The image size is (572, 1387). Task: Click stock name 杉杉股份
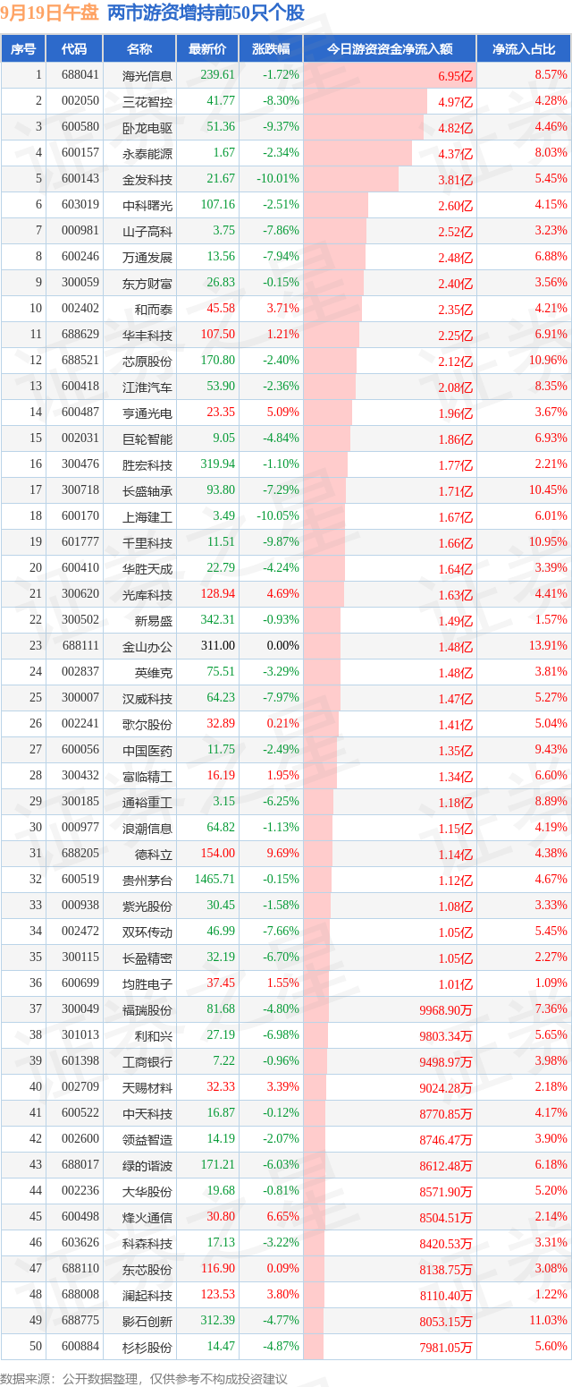147,1348
